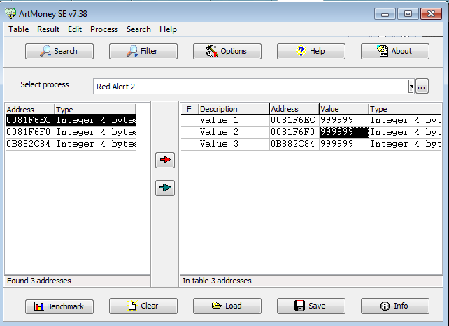
Task: Click the About button
Action: [x=395, y=51]
